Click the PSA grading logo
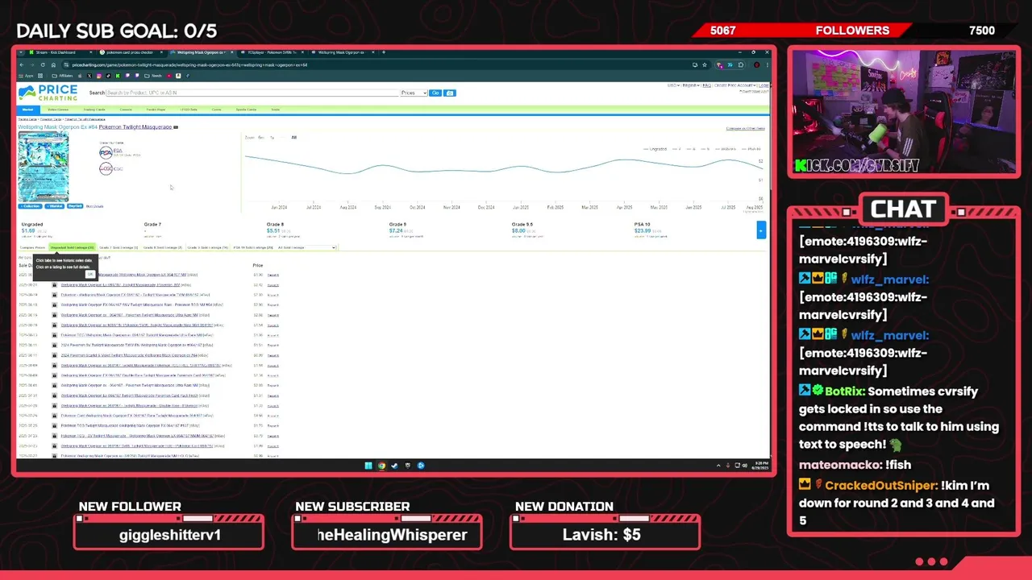Screen dimensions: 1032x580 coord(106,152)
